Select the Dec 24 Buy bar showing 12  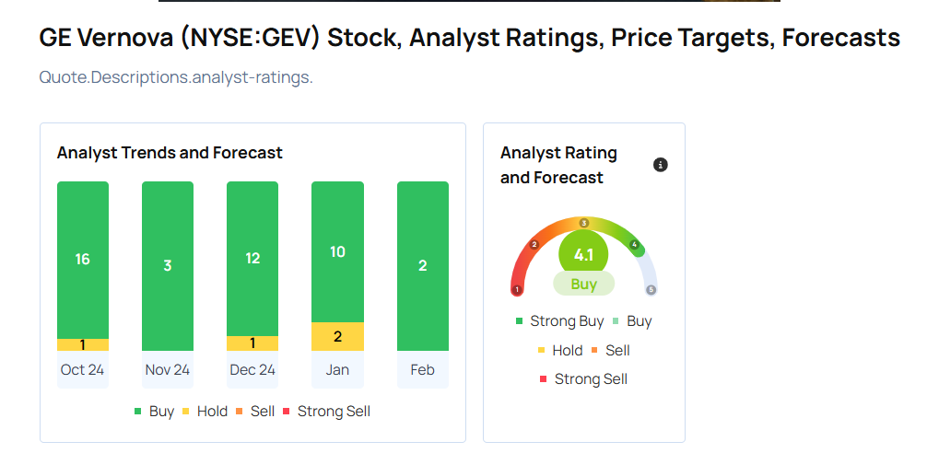pos(252,258)
